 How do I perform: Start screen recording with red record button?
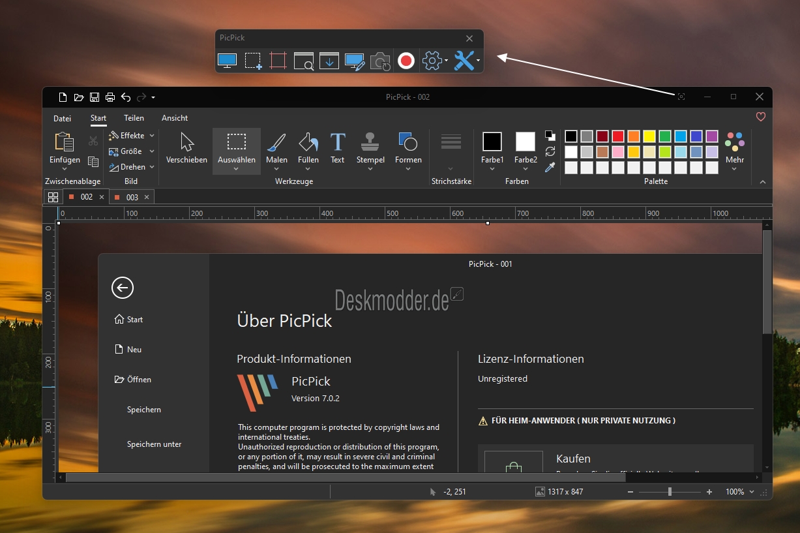click(406, 61)
